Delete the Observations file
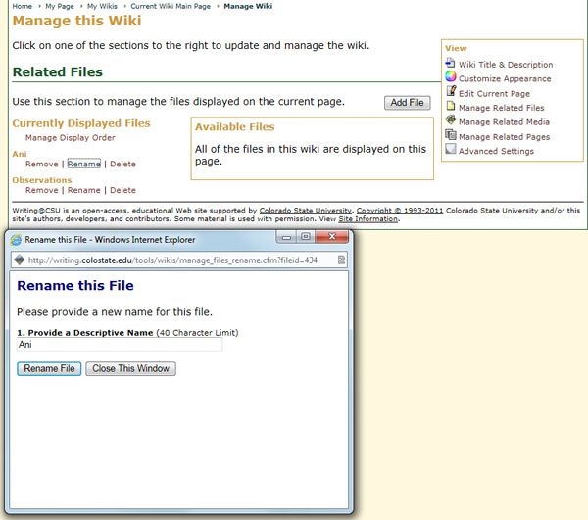Screen dimensions: 588x520 click(x=122, y=190)
